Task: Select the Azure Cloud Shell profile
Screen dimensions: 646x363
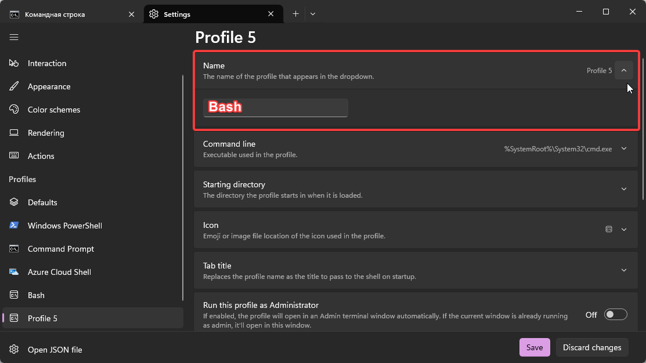Action: click(x=59, y=272)
